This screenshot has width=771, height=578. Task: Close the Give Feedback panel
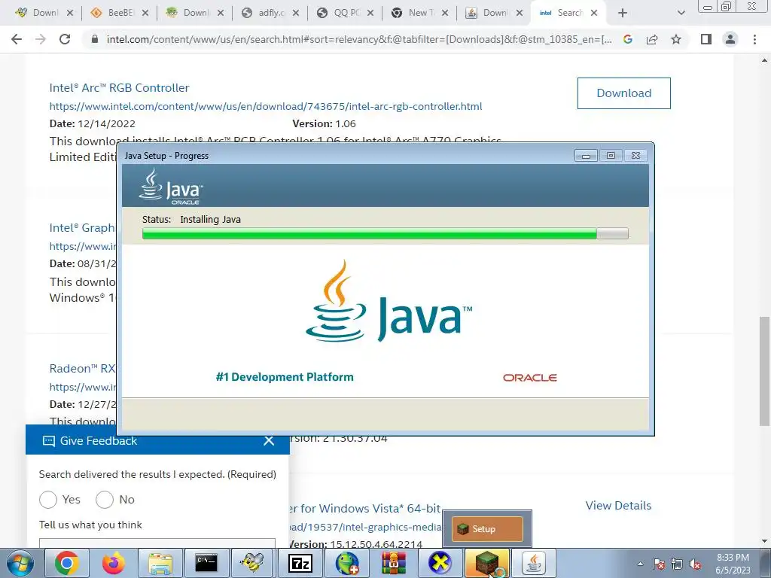pos(269,440)
